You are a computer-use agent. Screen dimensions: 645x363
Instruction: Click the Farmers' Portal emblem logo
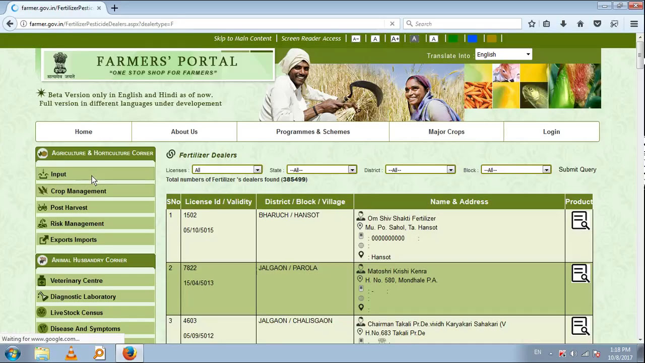pyautogui.click(x=61, y=66)
